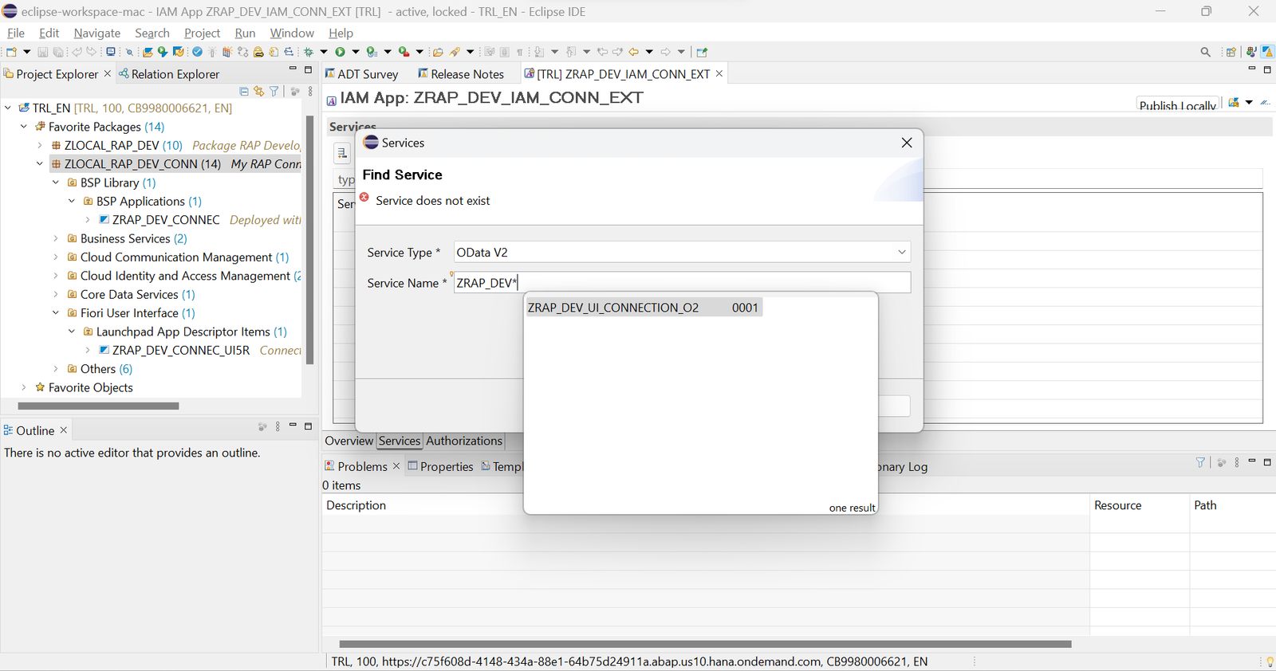Screen dimensions: 1276x671
Task: Click the Problems view filter icon
Action: point(1200,462)
